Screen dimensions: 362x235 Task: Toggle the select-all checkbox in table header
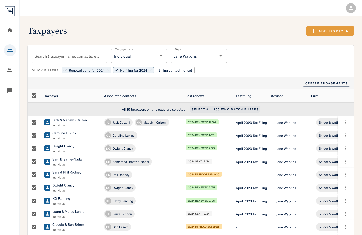(34, 96)
